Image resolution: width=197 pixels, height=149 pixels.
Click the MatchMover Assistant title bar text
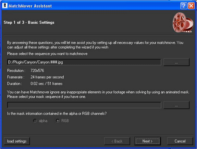point(30,6)
